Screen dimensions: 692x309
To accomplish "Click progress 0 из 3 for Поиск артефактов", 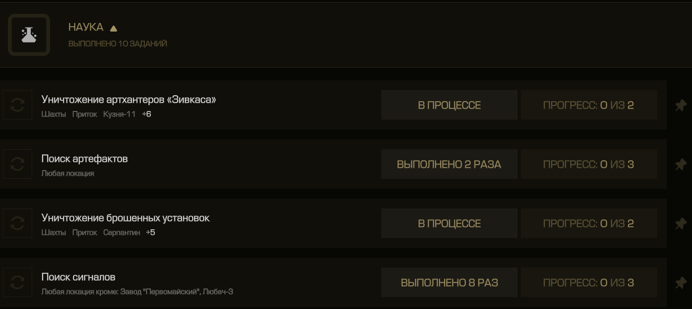I will click(589, 164).
